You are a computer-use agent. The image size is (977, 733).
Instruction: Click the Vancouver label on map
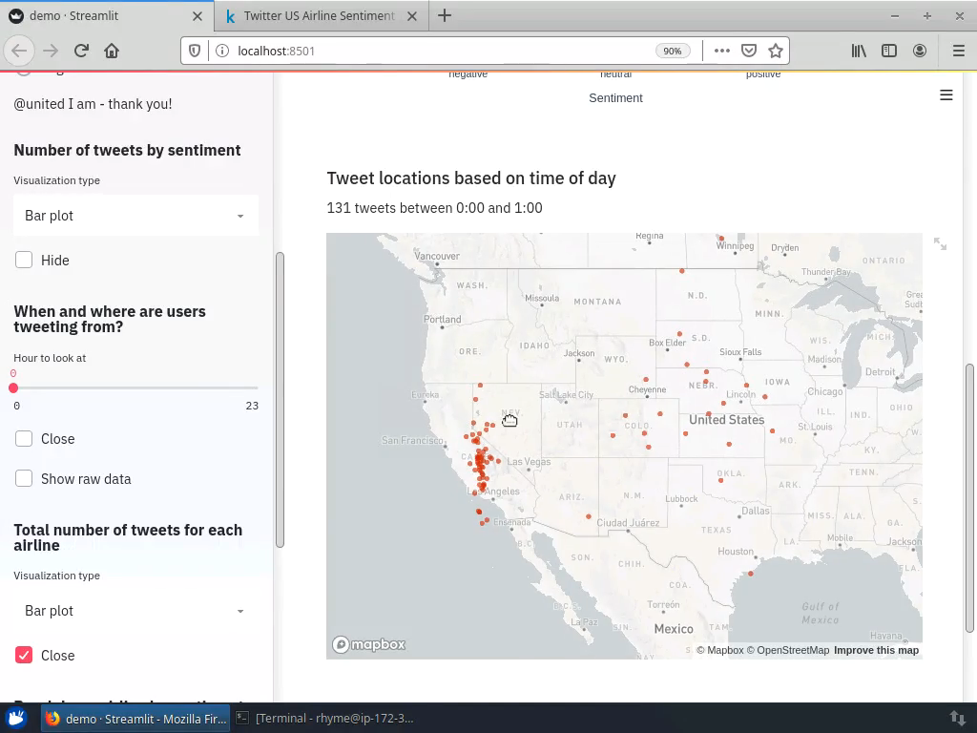click(437, 256)
